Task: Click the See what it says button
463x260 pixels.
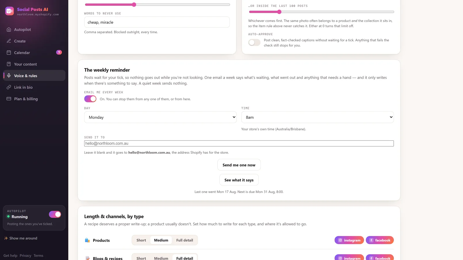Action: click(239, 180)
